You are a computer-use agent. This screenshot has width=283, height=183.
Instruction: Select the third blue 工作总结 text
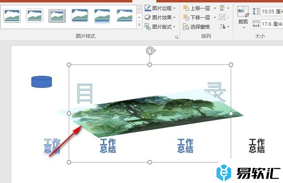pos(185,146)
